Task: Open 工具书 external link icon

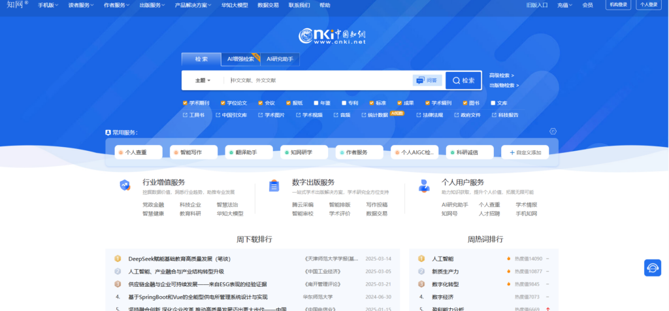Action: click(x=185, y=115)
